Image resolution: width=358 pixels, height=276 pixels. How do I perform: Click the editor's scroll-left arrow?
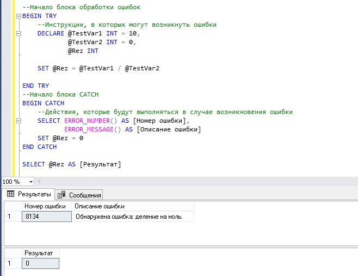40,182
